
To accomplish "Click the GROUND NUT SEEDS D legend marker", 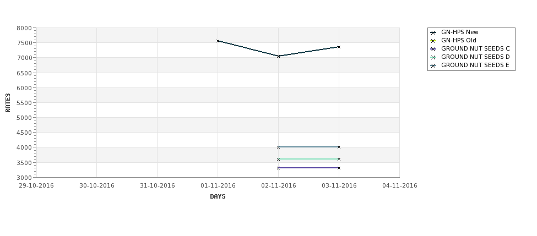I will point(433,57).
